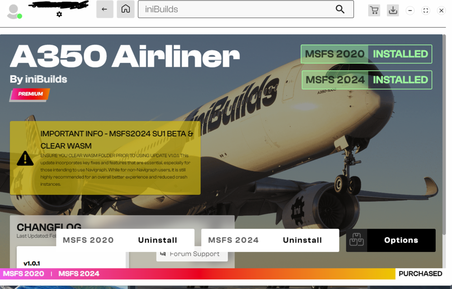Select MSFS 2020 in the bottom gradient bar
Image resolution: width=452 pixels, height=289 pixels.
(24, 274)
